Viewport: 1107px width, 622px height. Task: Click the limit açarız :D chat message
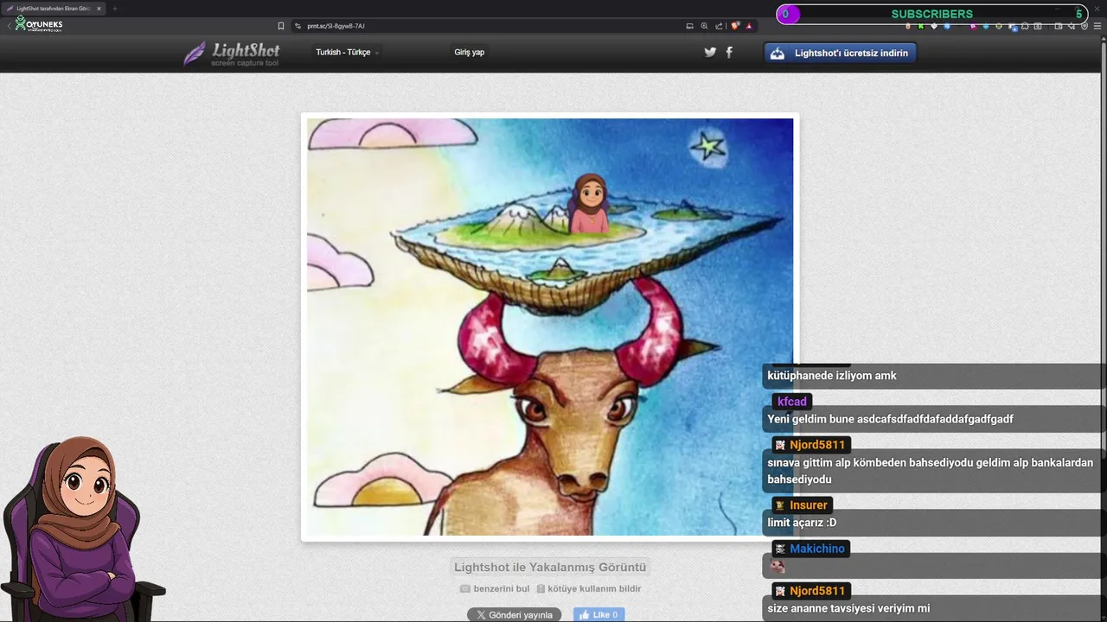[802, 523]
